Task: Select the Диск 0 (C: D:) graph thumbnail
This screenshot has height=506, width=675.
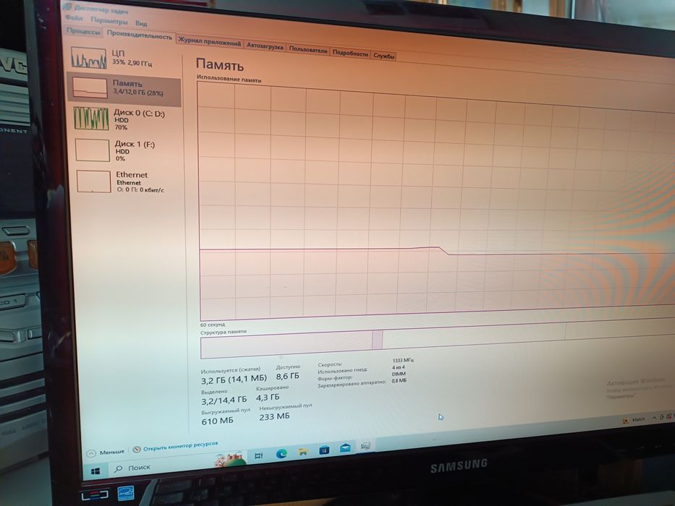Action: point(91,119)
